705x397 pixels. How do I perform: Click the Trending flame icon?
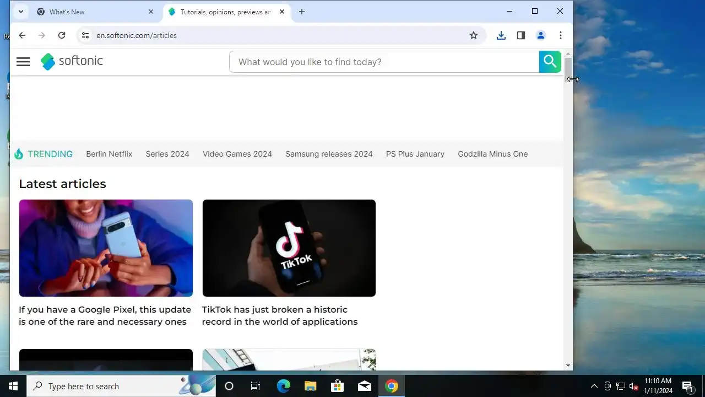coord(19,154)
